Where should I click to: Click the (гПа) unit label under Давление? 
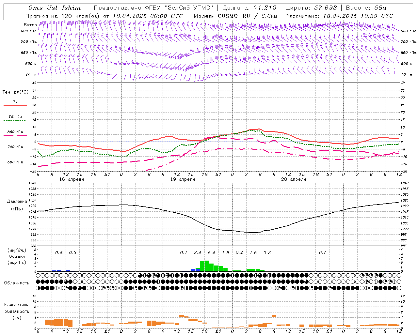17,209
